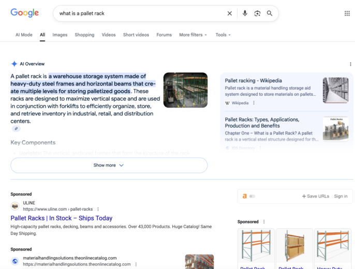Viewport: 355px width, 269px height.
Task: Open Pallet Racks: Types, Applications article link
Action: click(262, 123)
